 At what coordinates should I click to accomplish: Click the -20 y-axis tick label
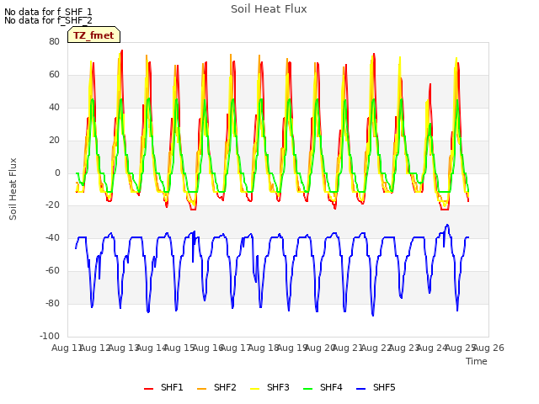(x=52, y=205)
